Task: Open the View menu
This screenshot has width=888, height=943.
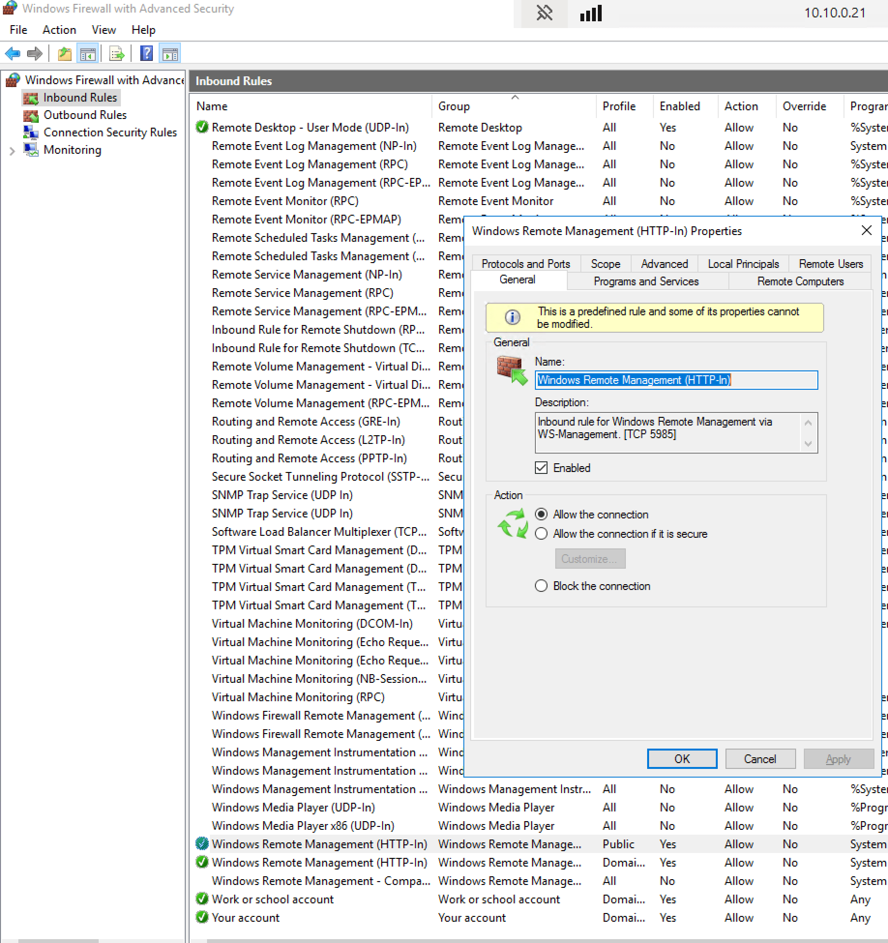Action: tap(104, 30)
